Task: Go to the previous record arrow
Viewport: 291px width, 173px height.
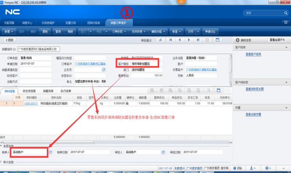Action: [x=179, y=40]
